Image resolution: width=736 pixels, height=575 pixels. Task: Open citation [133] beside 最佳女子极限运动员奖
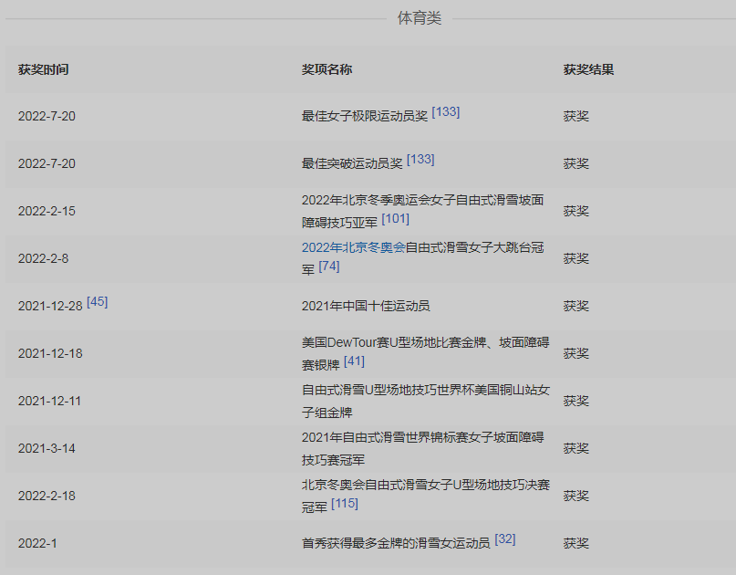click(x=446, y=112)
